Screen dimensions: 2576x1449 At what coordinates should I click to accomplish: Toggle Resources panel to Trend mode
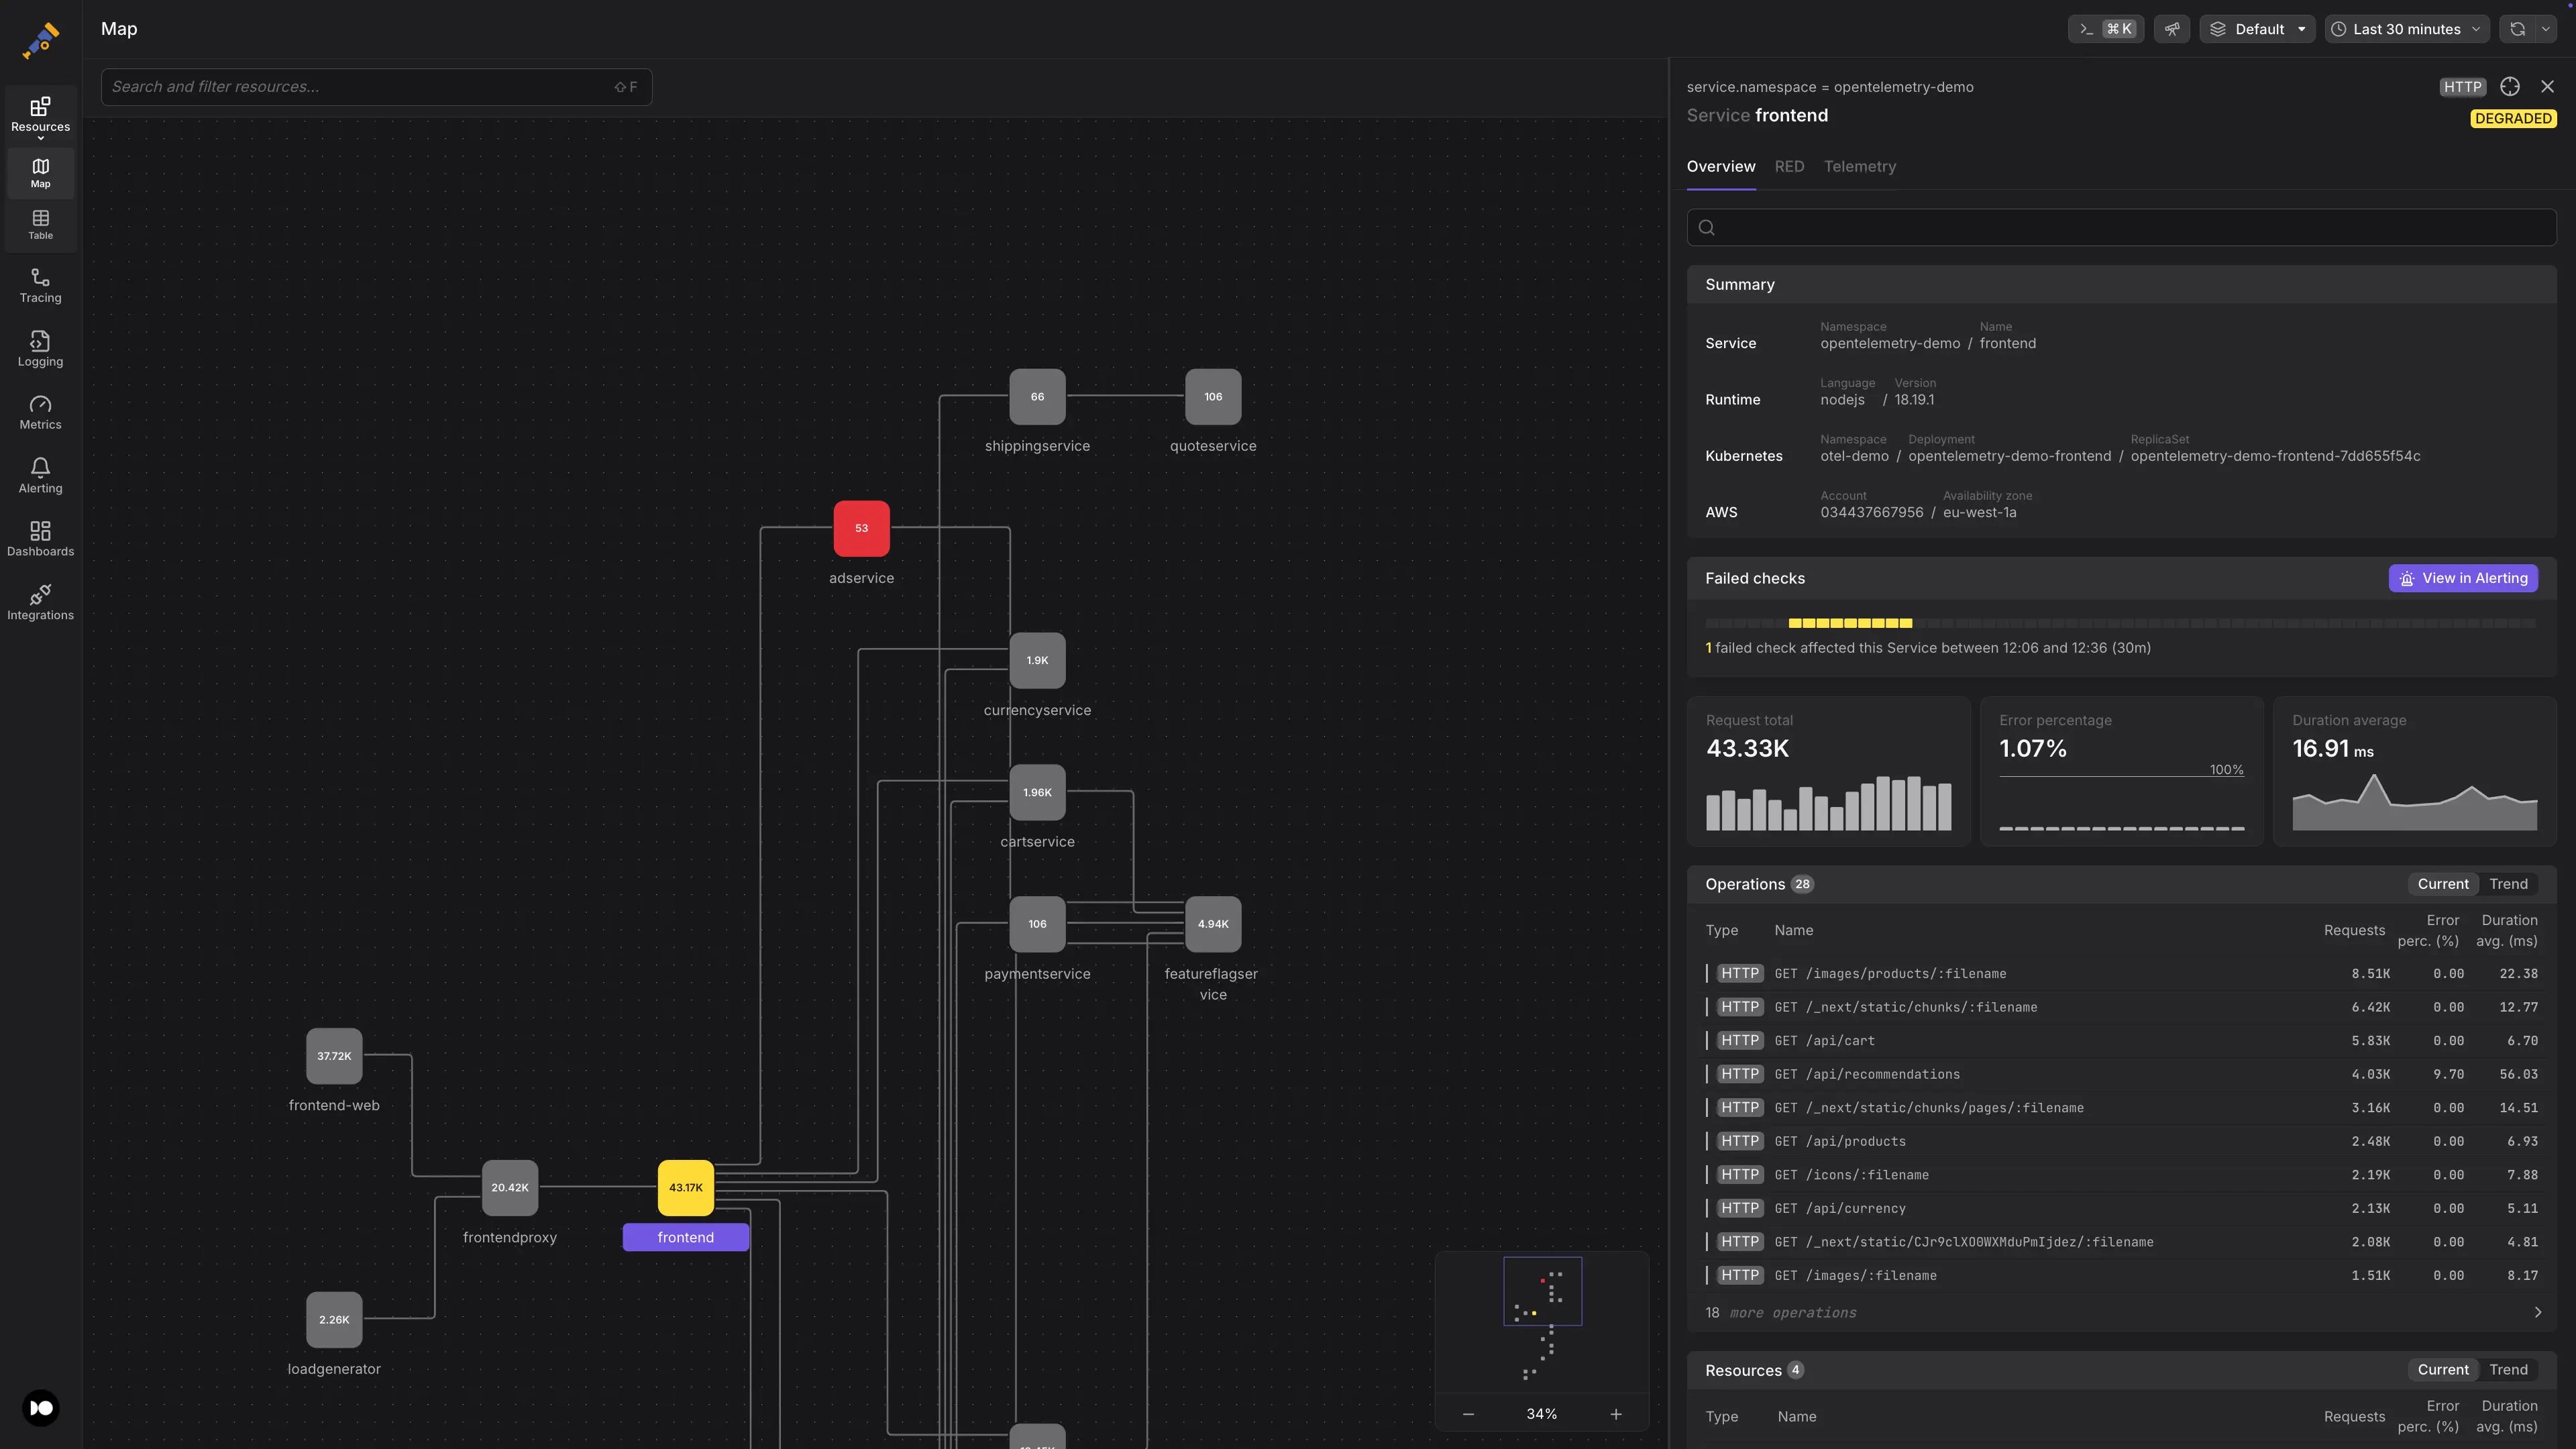pos(2509,1370)
